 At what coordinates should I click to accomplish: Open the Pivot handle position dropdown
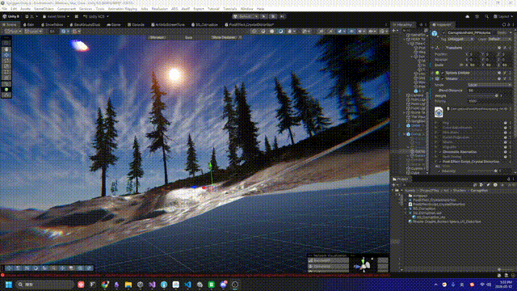point(13,32)
